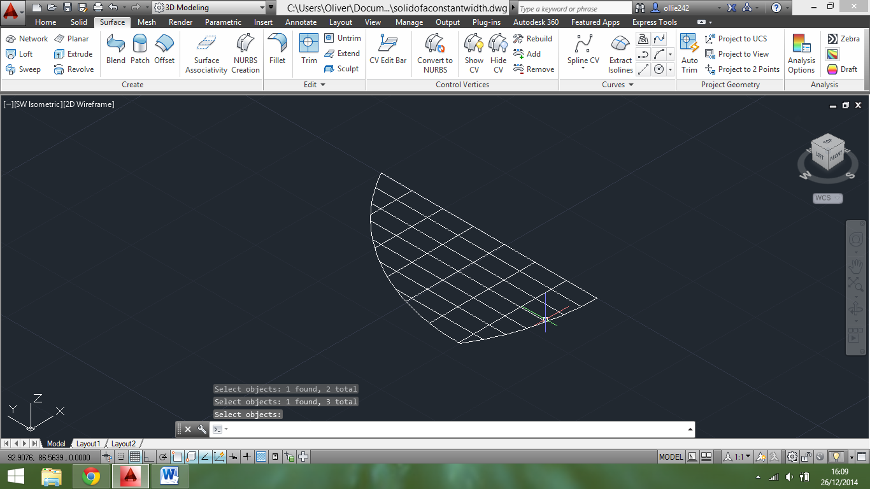Screen dimensions: 870x489
Task: Click the Offset surface tool
Action: point(164,50)
